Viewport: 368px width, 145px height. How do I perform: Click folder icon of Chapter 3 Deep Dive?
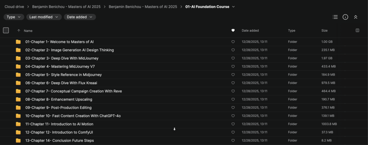(18, 58)
